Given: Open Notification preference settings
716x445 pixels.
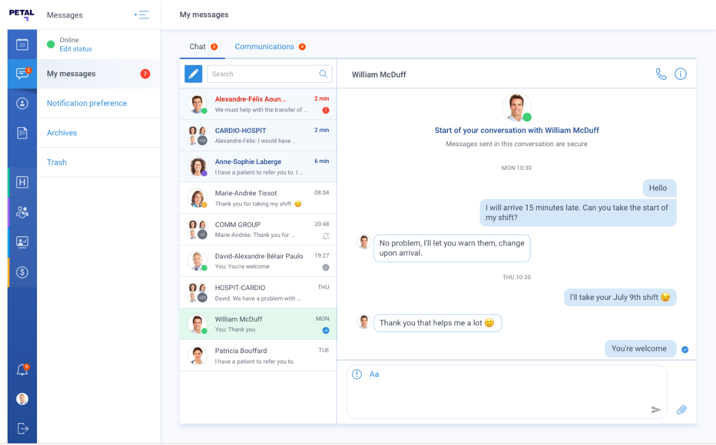Looking at the screenshot, I should (x=86, y=103).
